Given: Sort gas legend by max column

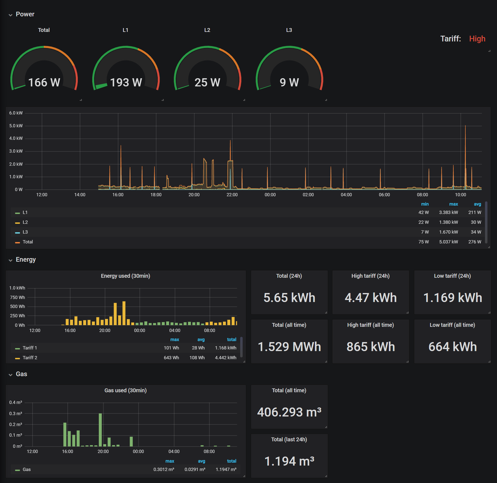Looking at the screenshot, I should click(170, 461).
